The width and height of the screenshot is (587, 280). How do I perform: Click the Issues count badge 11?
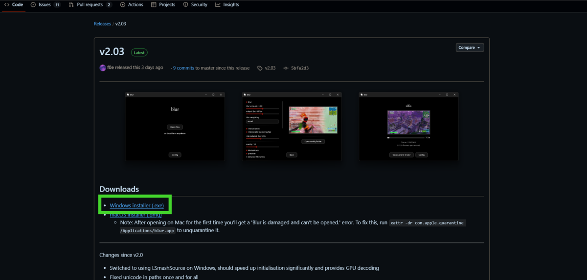pos(57,5)
